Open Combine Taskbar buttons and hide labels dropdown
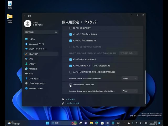Viewport: 168px width, 126px height. point(129,78)
